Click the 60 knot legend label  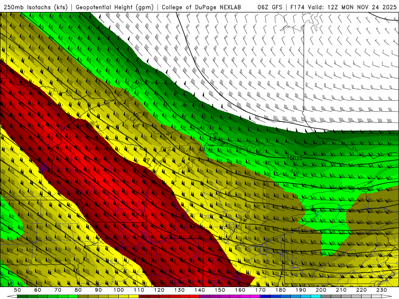coord(38,290)
